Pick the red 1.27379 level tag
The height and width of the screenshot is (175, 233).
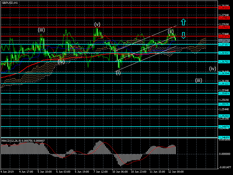click(x=224, y=36)
